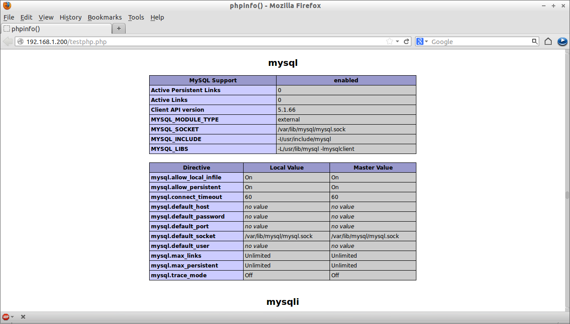Click the Active Links row label
Viewport: 570px width, 324px height.
[x=169, y=100]
